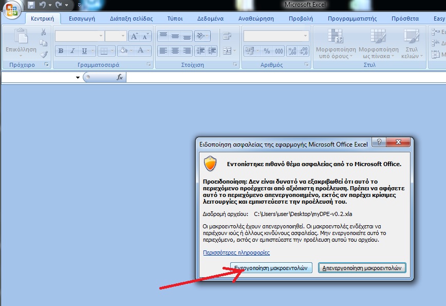Open the Name Box dropdown arrow
Viewport: 446px width, 306px height.
click(x=78, y=78)
